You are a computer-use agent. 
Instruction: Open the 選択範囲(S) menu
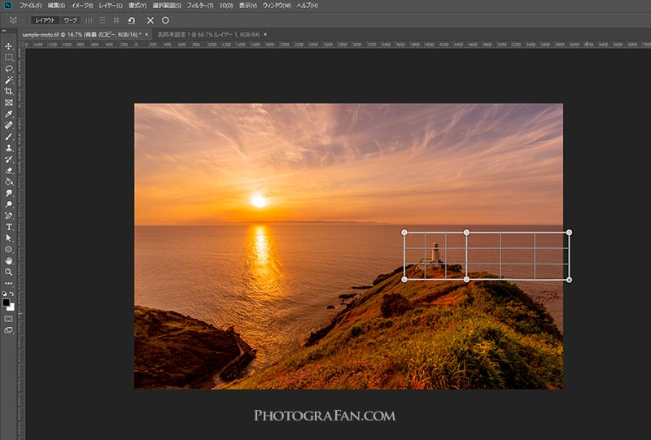coord(167,6)
